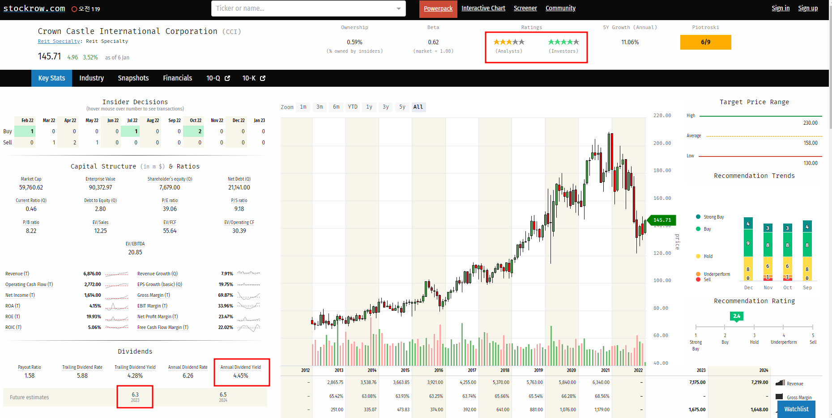Image resolution: width=832 pixels, height=418 pixels.
Task: Click the Operating Cash Flow (T) label
Action: (29, 284)
